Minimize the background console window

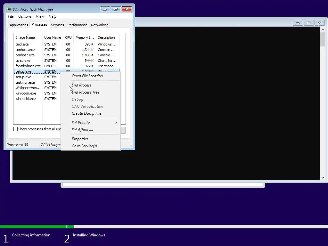298,23
